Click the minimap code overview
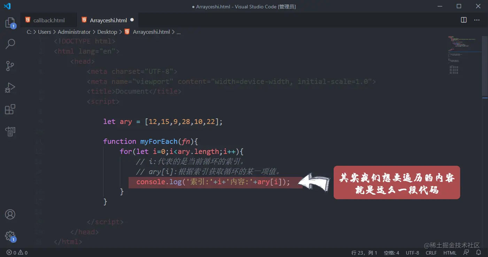 pos(465,55)
